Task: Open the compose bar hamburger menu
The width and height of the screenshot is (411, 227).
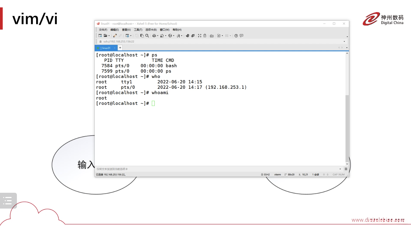Action: pyautogui.click(x=346, y=169)
